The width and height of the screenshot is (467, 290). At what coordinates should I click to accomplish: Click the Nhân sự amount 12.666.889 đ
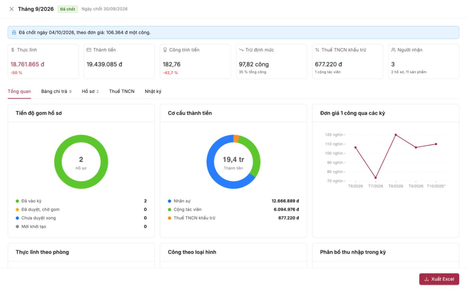285,201
